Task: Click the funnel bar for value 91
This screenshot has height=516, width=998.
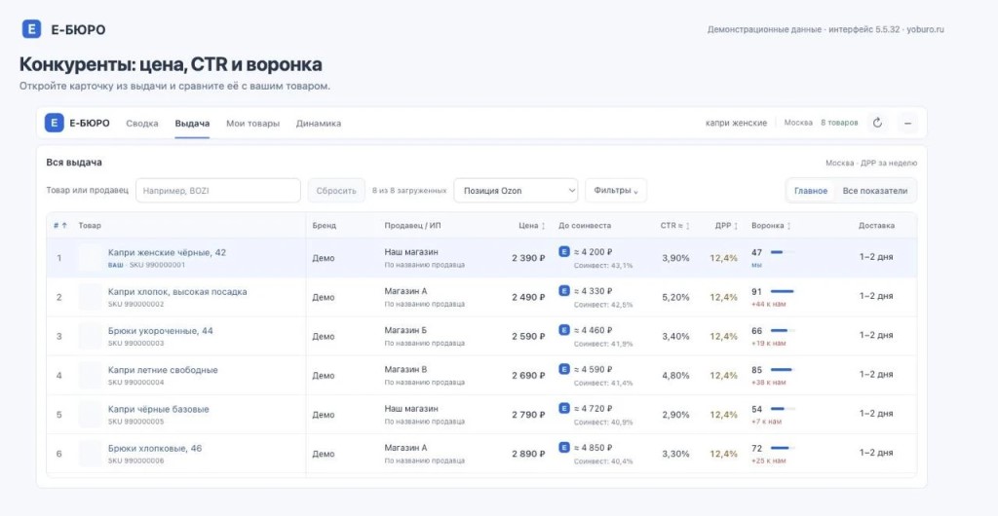Action: pos(783,292)
